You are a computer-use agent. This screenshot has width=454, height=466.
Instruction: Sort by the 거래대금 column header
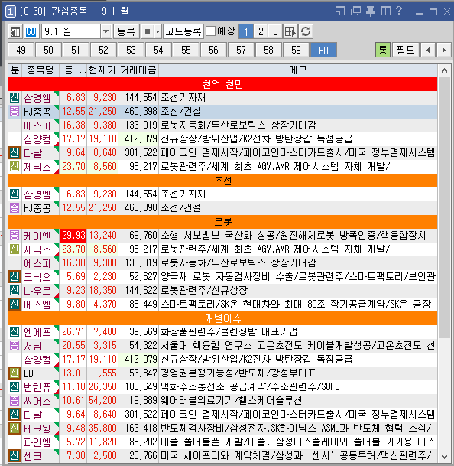click(x=138, y=70)
